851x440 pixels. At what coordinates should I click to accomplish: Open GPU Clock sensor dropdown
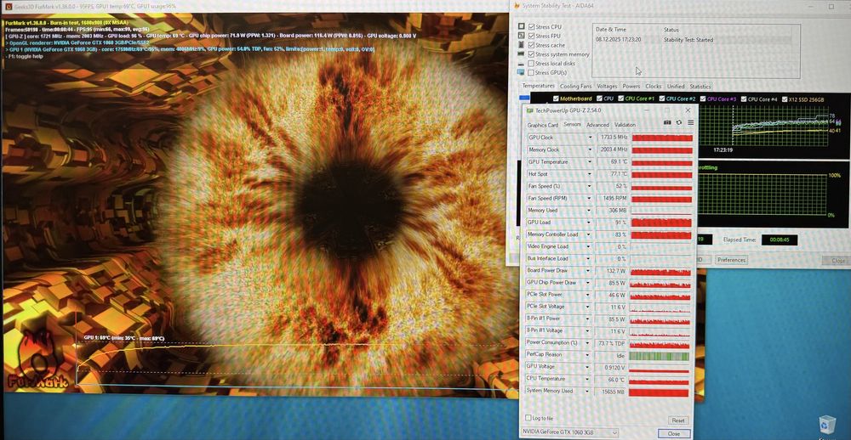590,138
